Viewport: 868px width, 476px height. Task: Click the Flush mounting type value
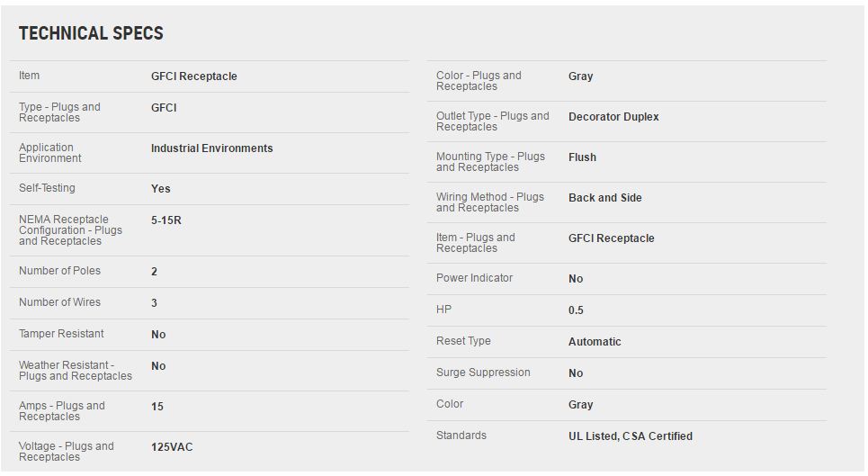click(x=582, y=157)
